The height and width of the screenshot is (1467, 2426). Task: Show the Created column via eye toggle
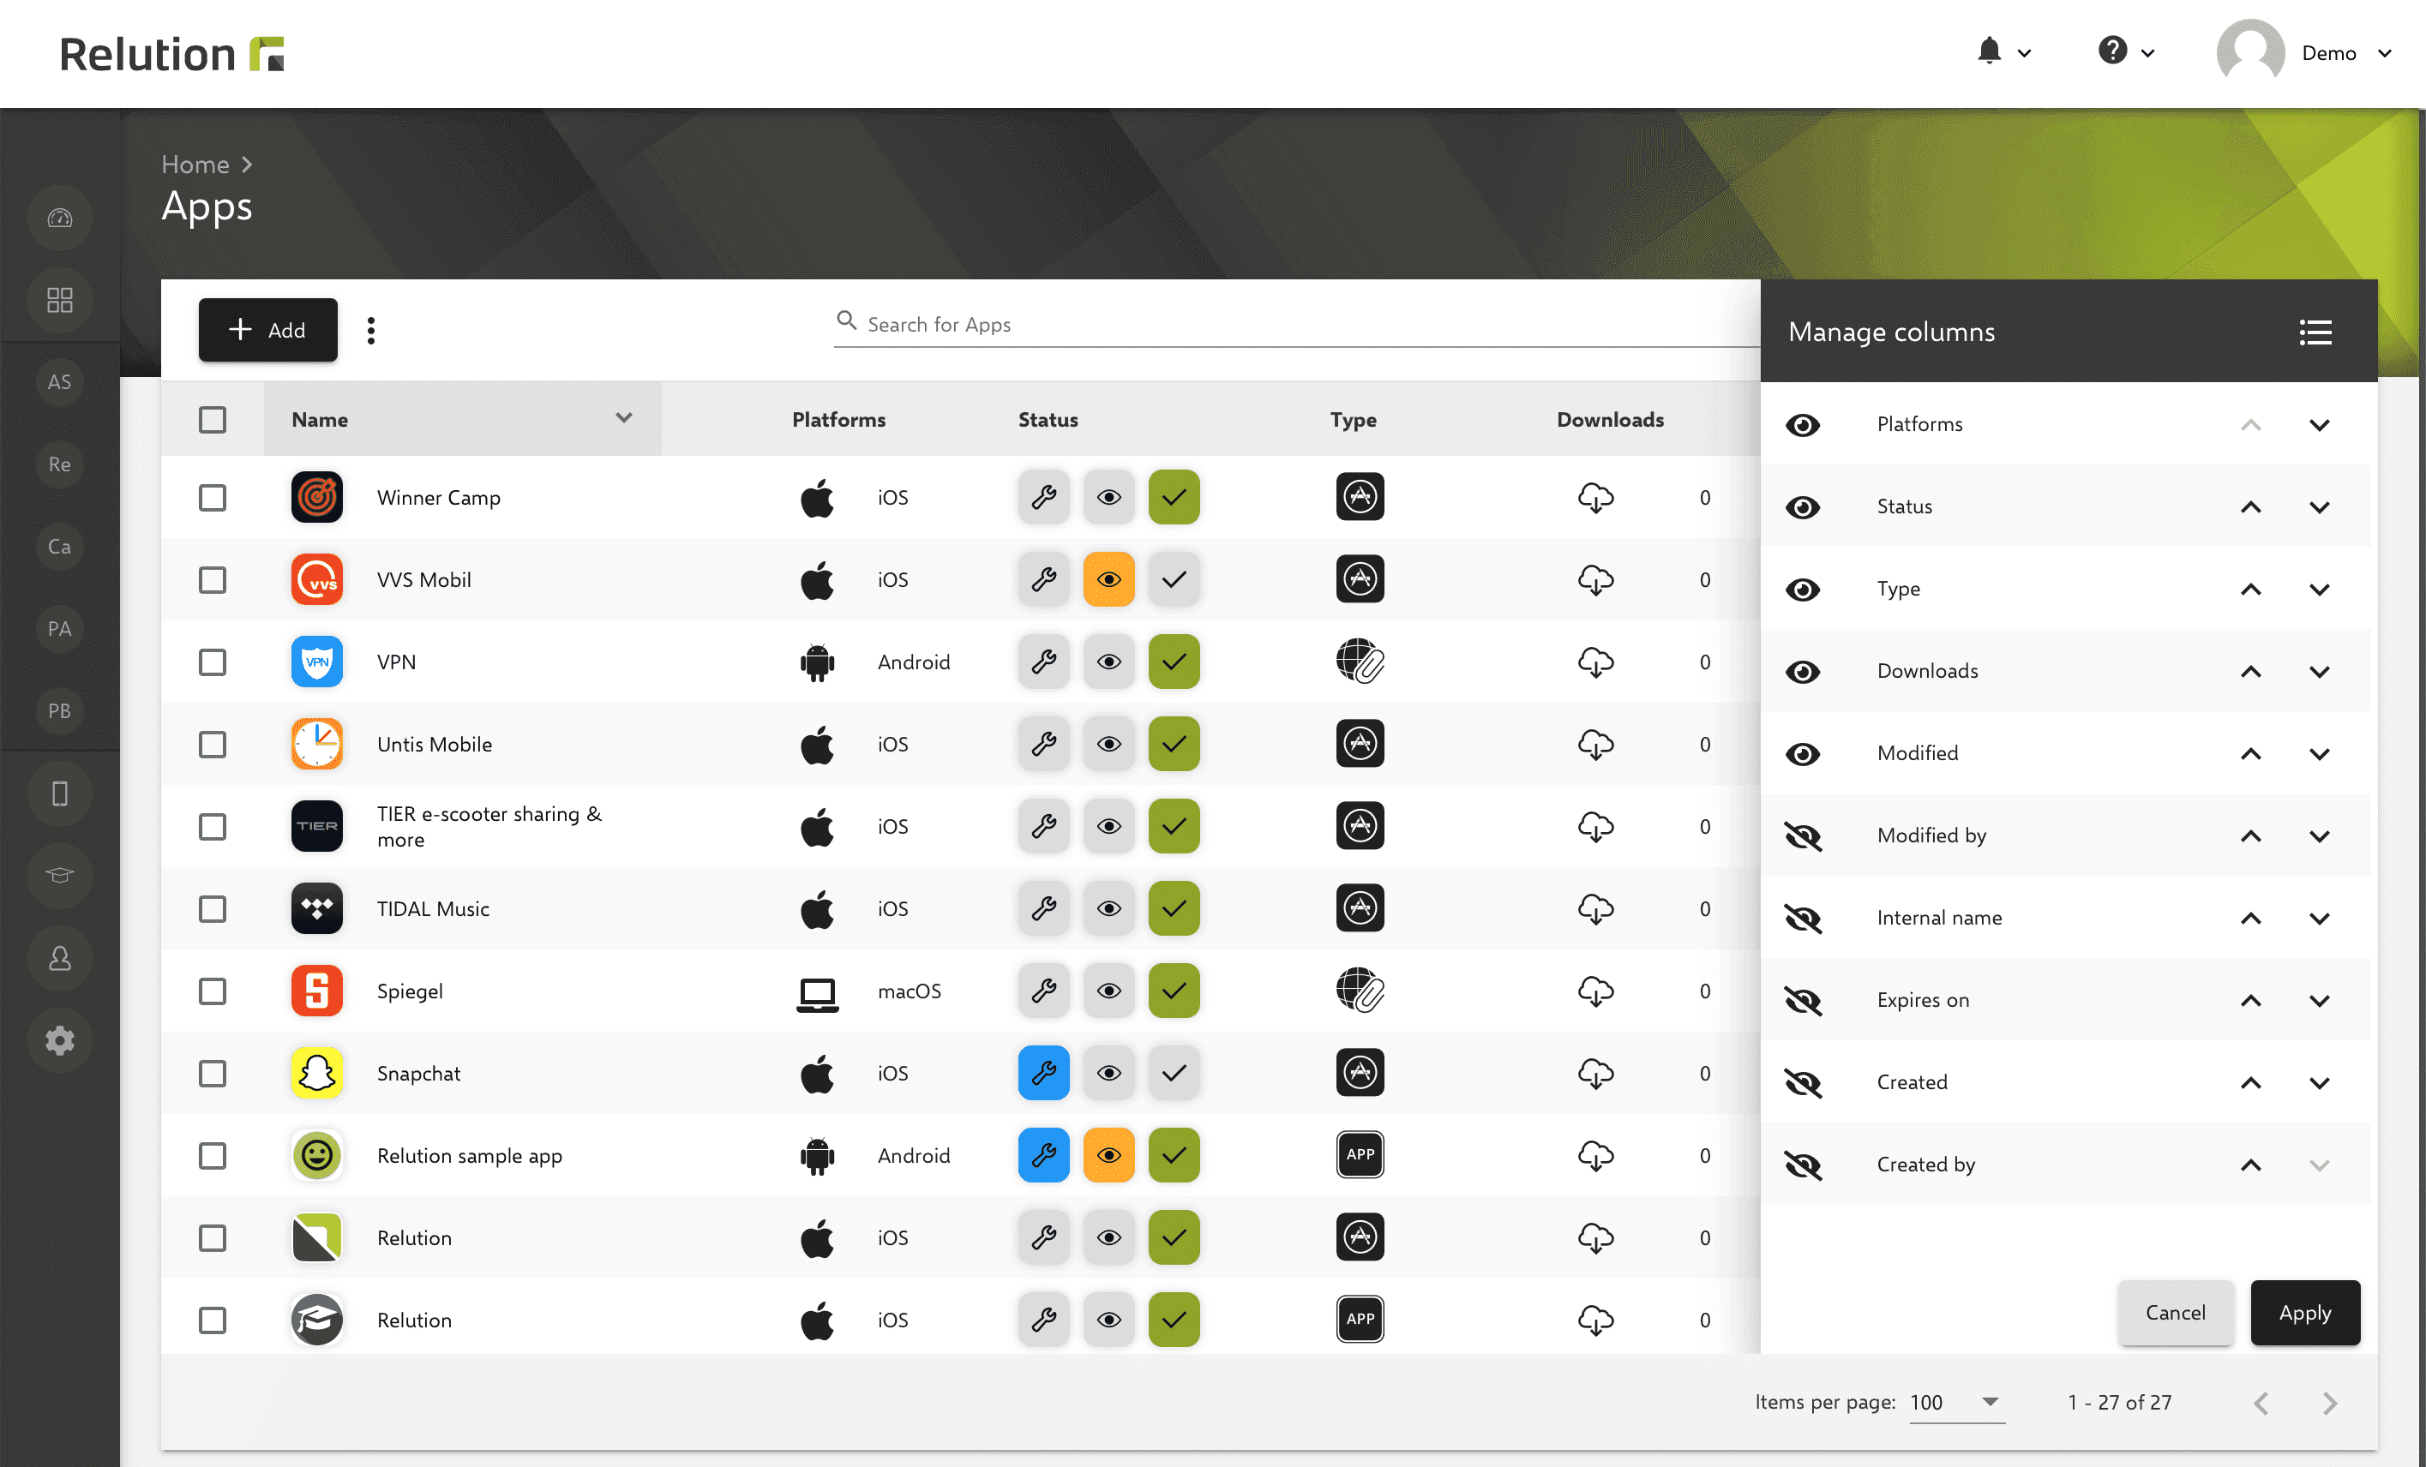(1803, 1083)
